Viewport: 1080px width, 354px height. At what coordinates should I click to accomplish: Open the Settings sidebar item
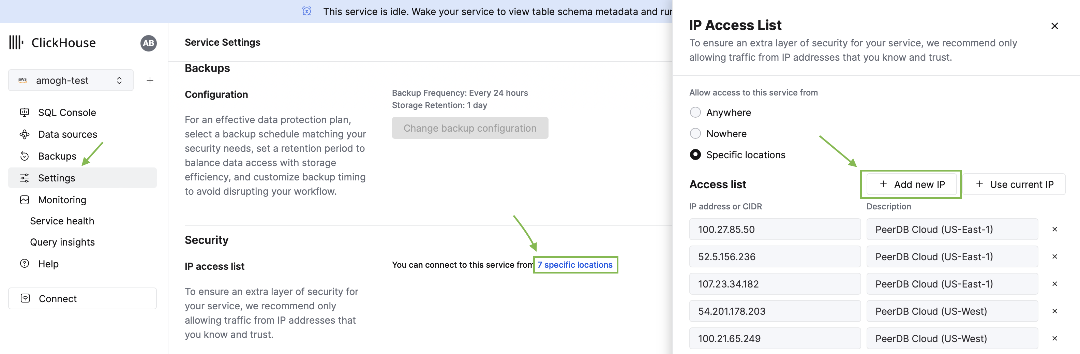point(82,178)
